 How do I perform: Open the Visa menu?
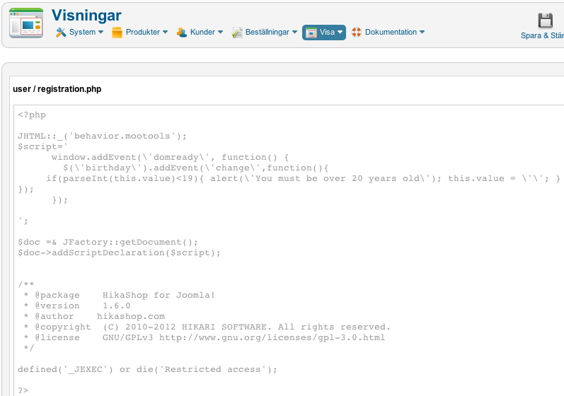coord(324,33)
